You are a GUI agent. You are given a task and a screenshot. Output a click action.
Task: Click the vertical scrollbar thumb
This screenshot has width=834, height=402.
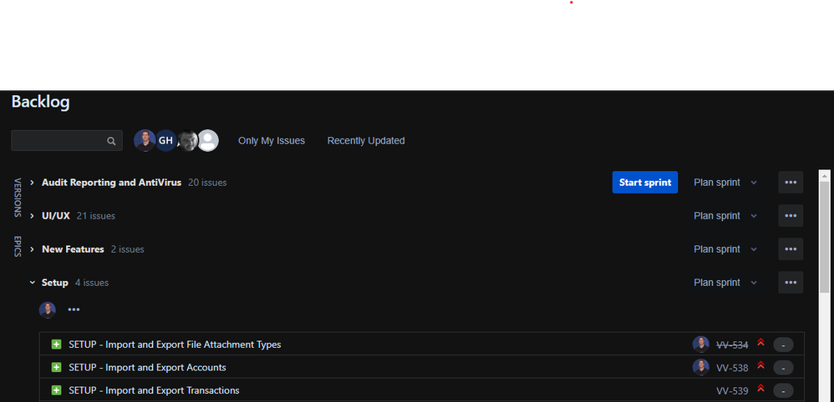(825, 236)
